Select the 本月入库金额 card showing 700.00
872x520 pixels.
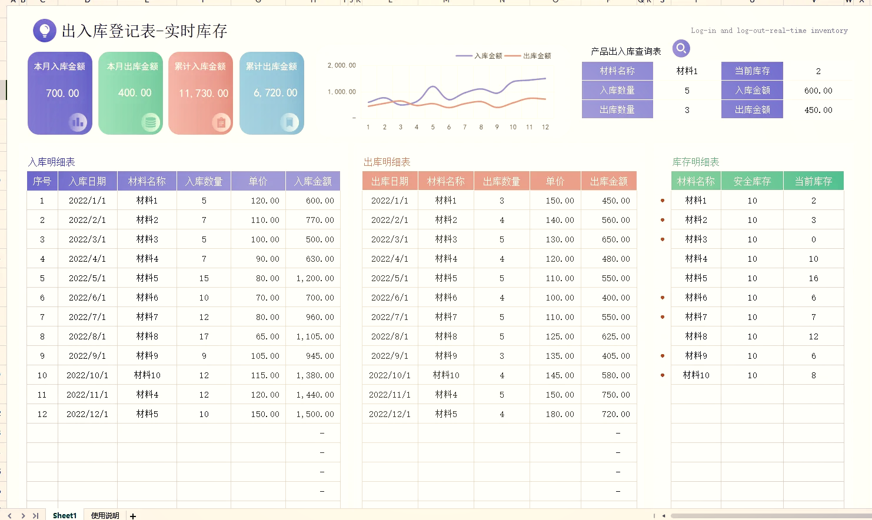(60, 93)
